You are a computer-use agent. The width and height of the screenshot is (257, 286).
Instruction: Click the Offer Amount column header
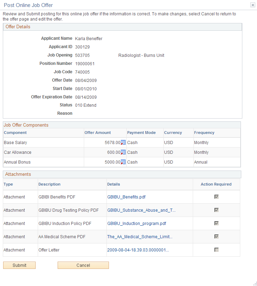pos(95,133)
